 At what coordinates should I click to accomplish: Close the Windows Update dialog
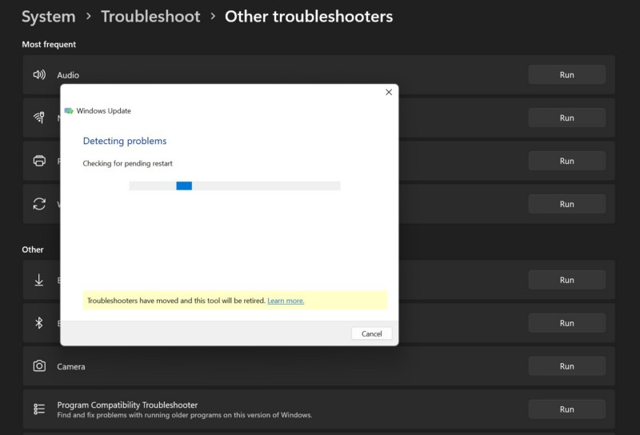(x=389, y=92)
